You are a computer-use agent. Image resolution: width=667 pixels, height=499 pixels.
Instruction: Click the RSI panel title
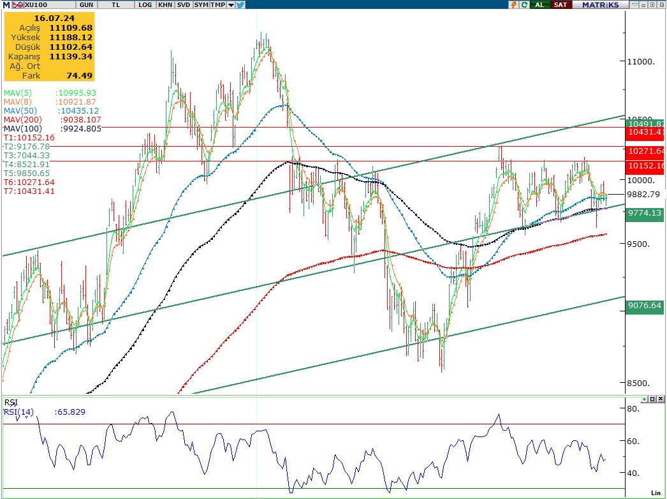pos(11,403)
